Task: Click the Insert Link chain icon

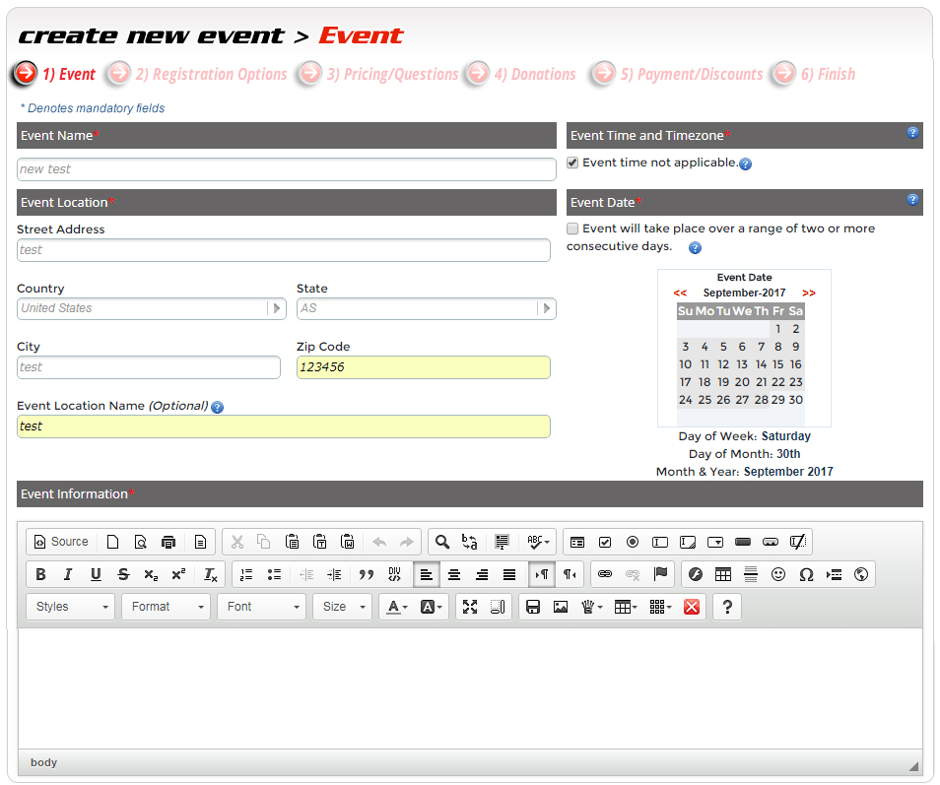Action: (x=605, y=574)
